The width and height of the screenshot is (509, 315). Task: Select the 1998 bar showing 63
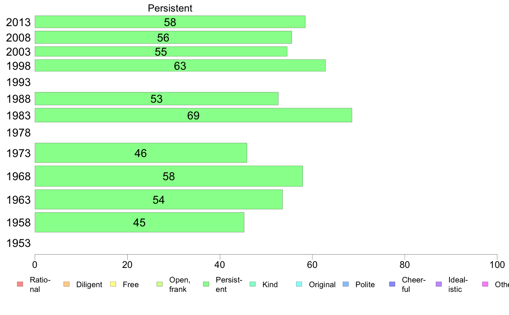pyautogui.click(x=180, y=65)
